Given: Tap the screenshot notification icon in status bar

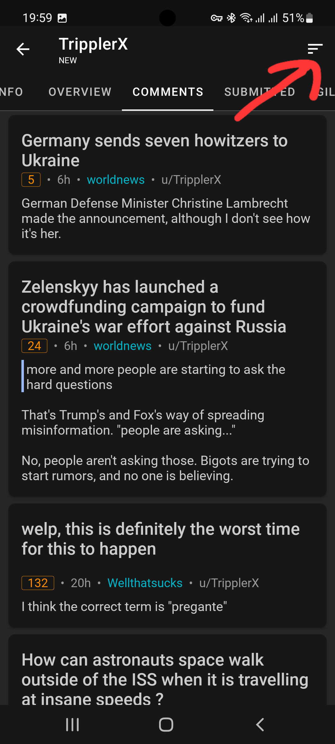Looking at the screenshot, I should point(62,18).
